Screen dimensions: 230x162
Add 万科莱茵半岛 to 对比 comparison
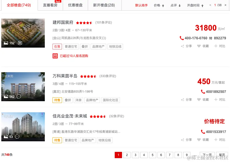tap(220, 100)
